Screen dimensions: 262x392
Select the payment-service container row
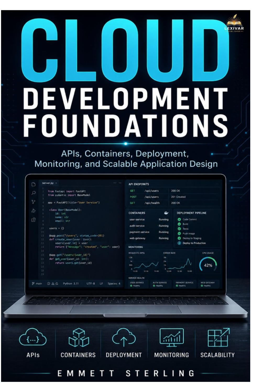149,232
